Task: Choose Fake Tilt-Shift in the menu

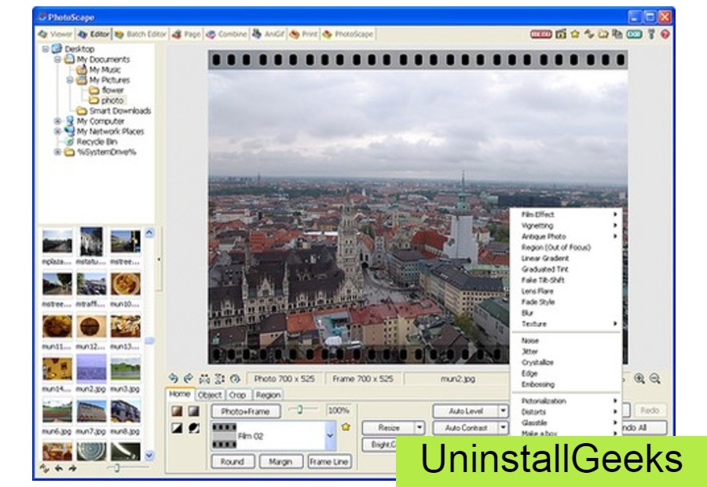Action: tap(566, 280)
